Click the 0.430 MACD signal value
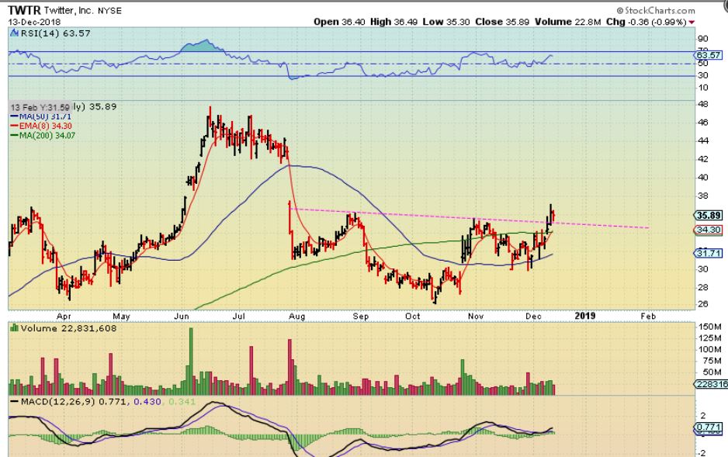 (147, 401)
